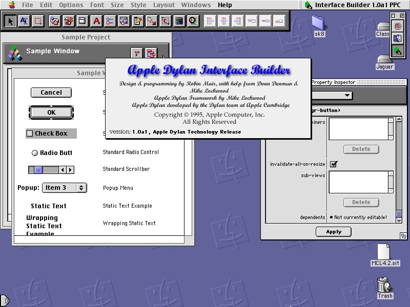Select the Jaguar drive on desktop
Screen dimensions: 410x307
point(384,62)
